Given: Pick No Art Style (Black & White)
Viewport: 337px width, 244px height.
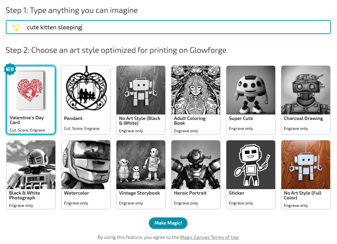Looking at the screenshot, I should 141,100.
